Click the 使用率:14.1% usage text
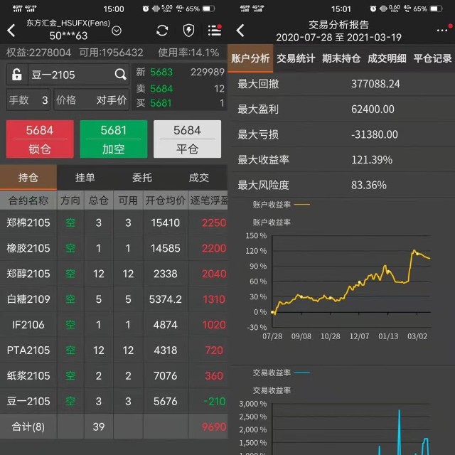The image size is (455, 455). tap(188, 53)
